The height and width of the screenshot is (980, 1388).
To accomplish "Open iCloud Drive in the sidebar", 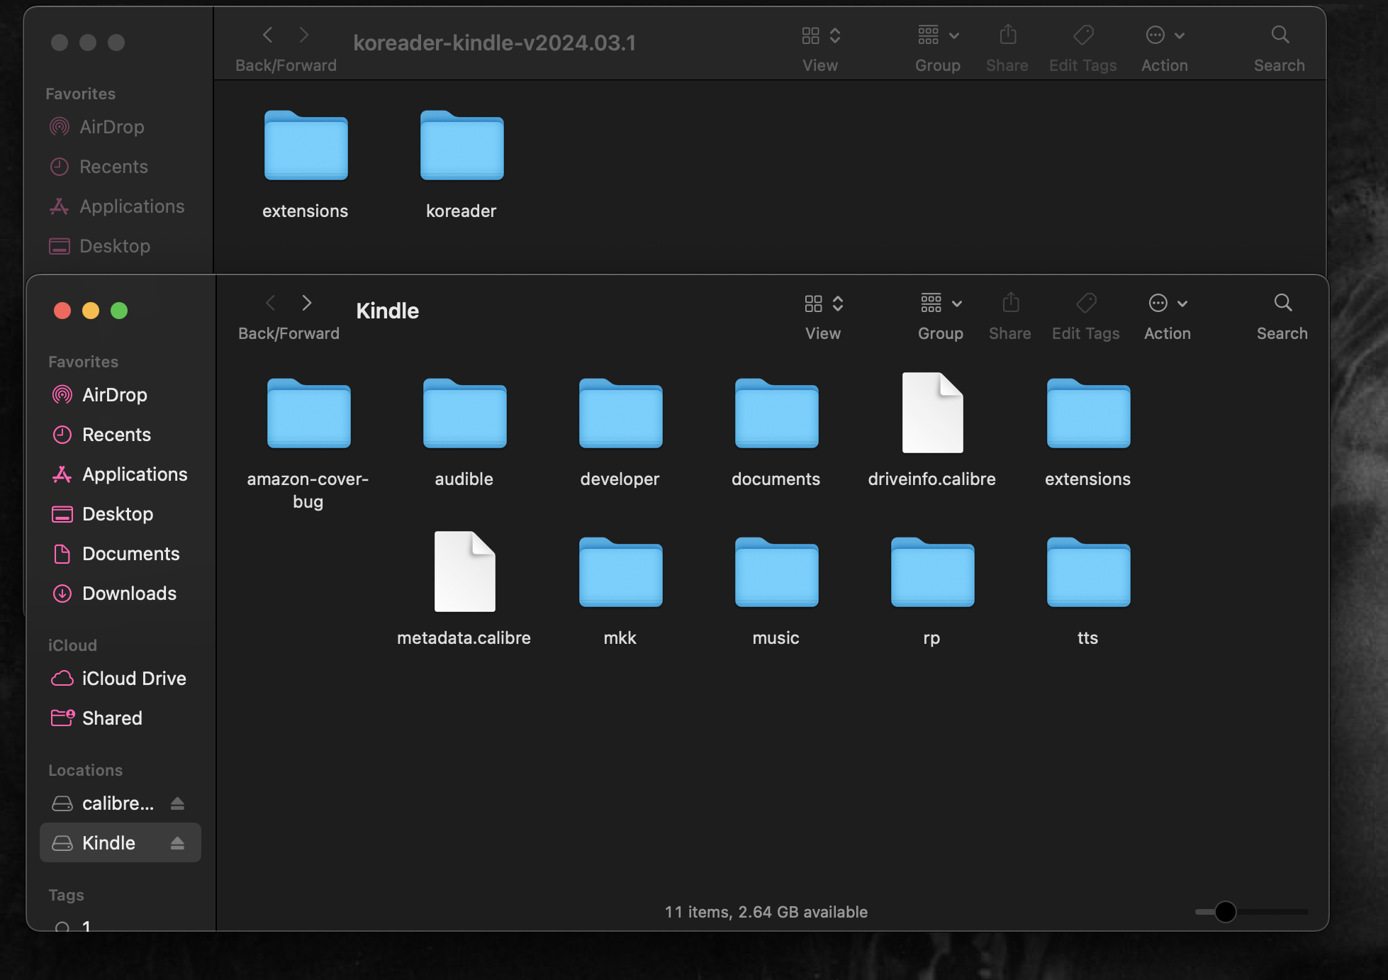I will coord(133,679).
